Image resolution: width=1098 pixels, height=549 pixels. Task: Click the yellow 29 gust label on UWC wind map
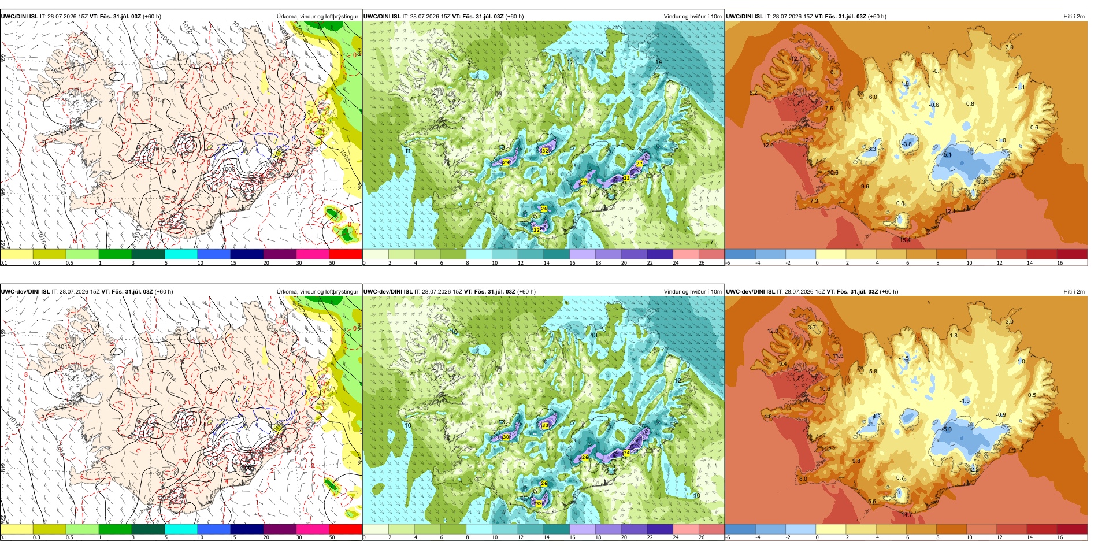506,163
